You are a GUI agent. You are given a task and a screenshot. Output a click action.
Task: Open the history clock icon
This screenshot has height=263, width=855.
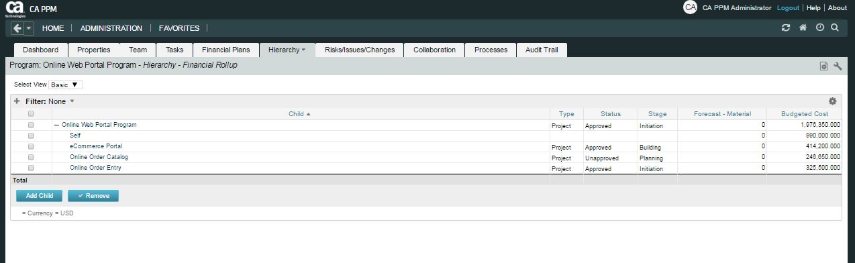click(x=819, y=28)
